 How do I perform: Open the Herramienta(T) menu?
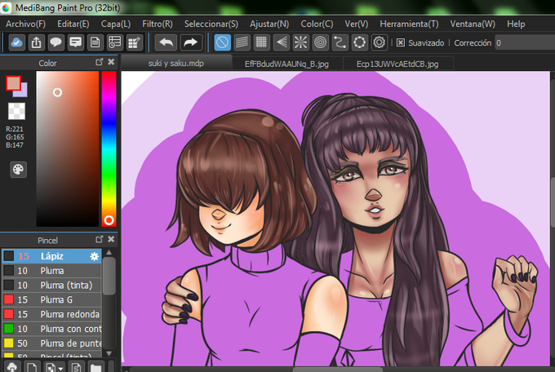(x=409, y=24)
